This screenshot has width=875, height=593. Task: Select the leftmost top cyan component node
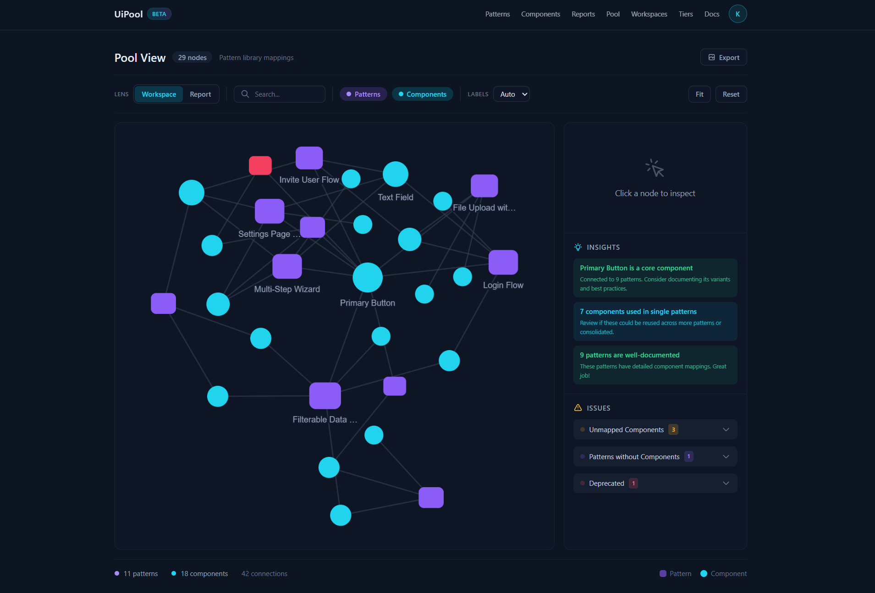click(192, 192)
